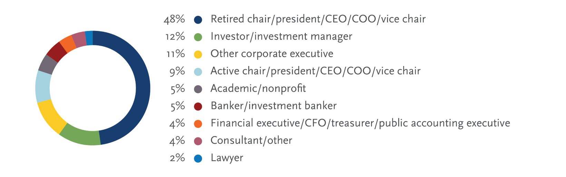
Task: Click the yellow Other corporate executive legend dot
Action: click(x=198, y=54)
